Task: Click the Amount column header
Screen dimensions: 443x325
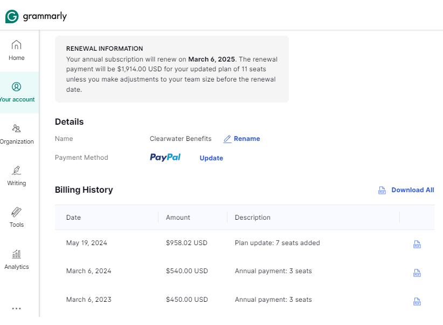Action: [x=178, y=218]
